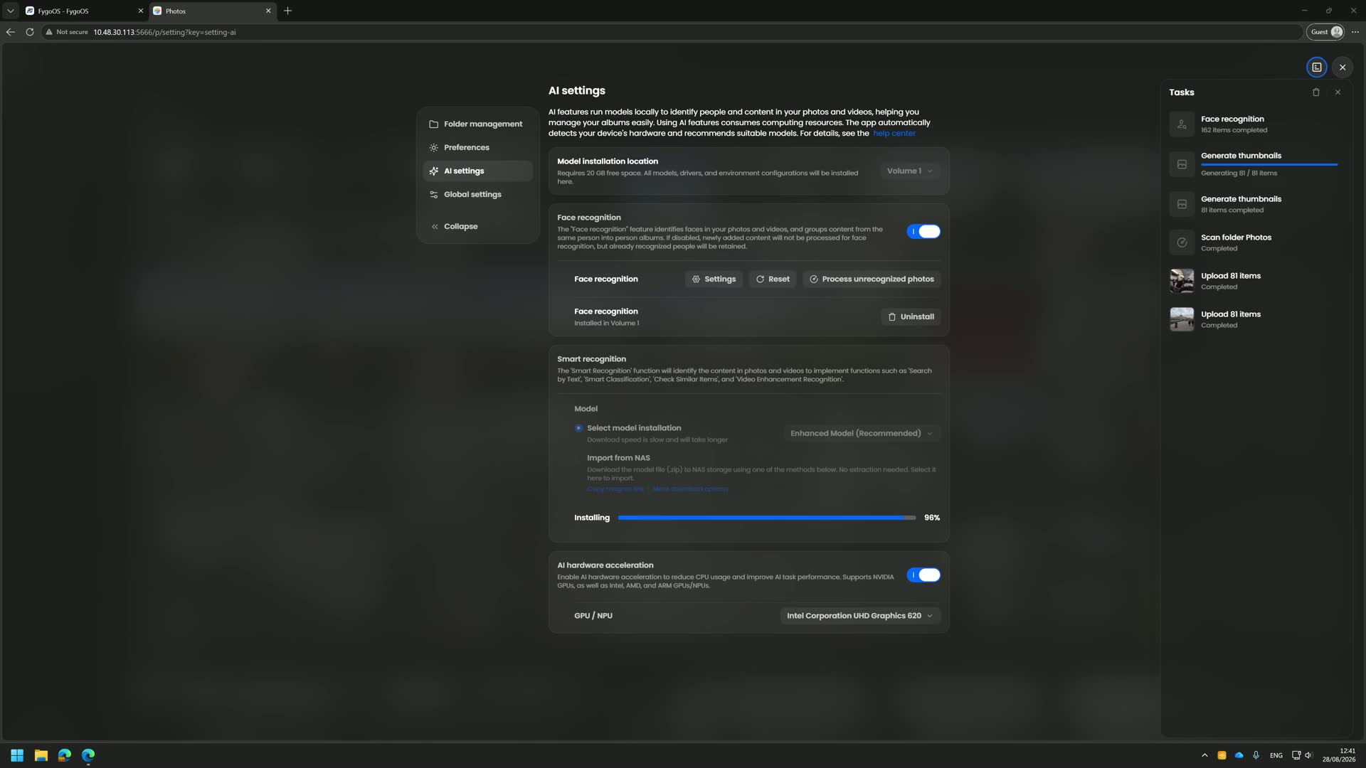Open File Explorer from taskbar
The height and width of the screenshot is (768, 1366).
point(41,755)
